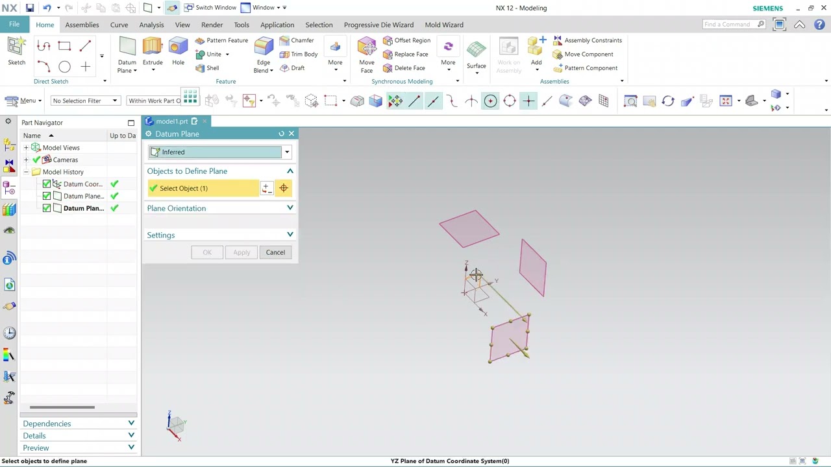Expand the Plane Orientation section
Screen dimensions: 831x467
220,208
